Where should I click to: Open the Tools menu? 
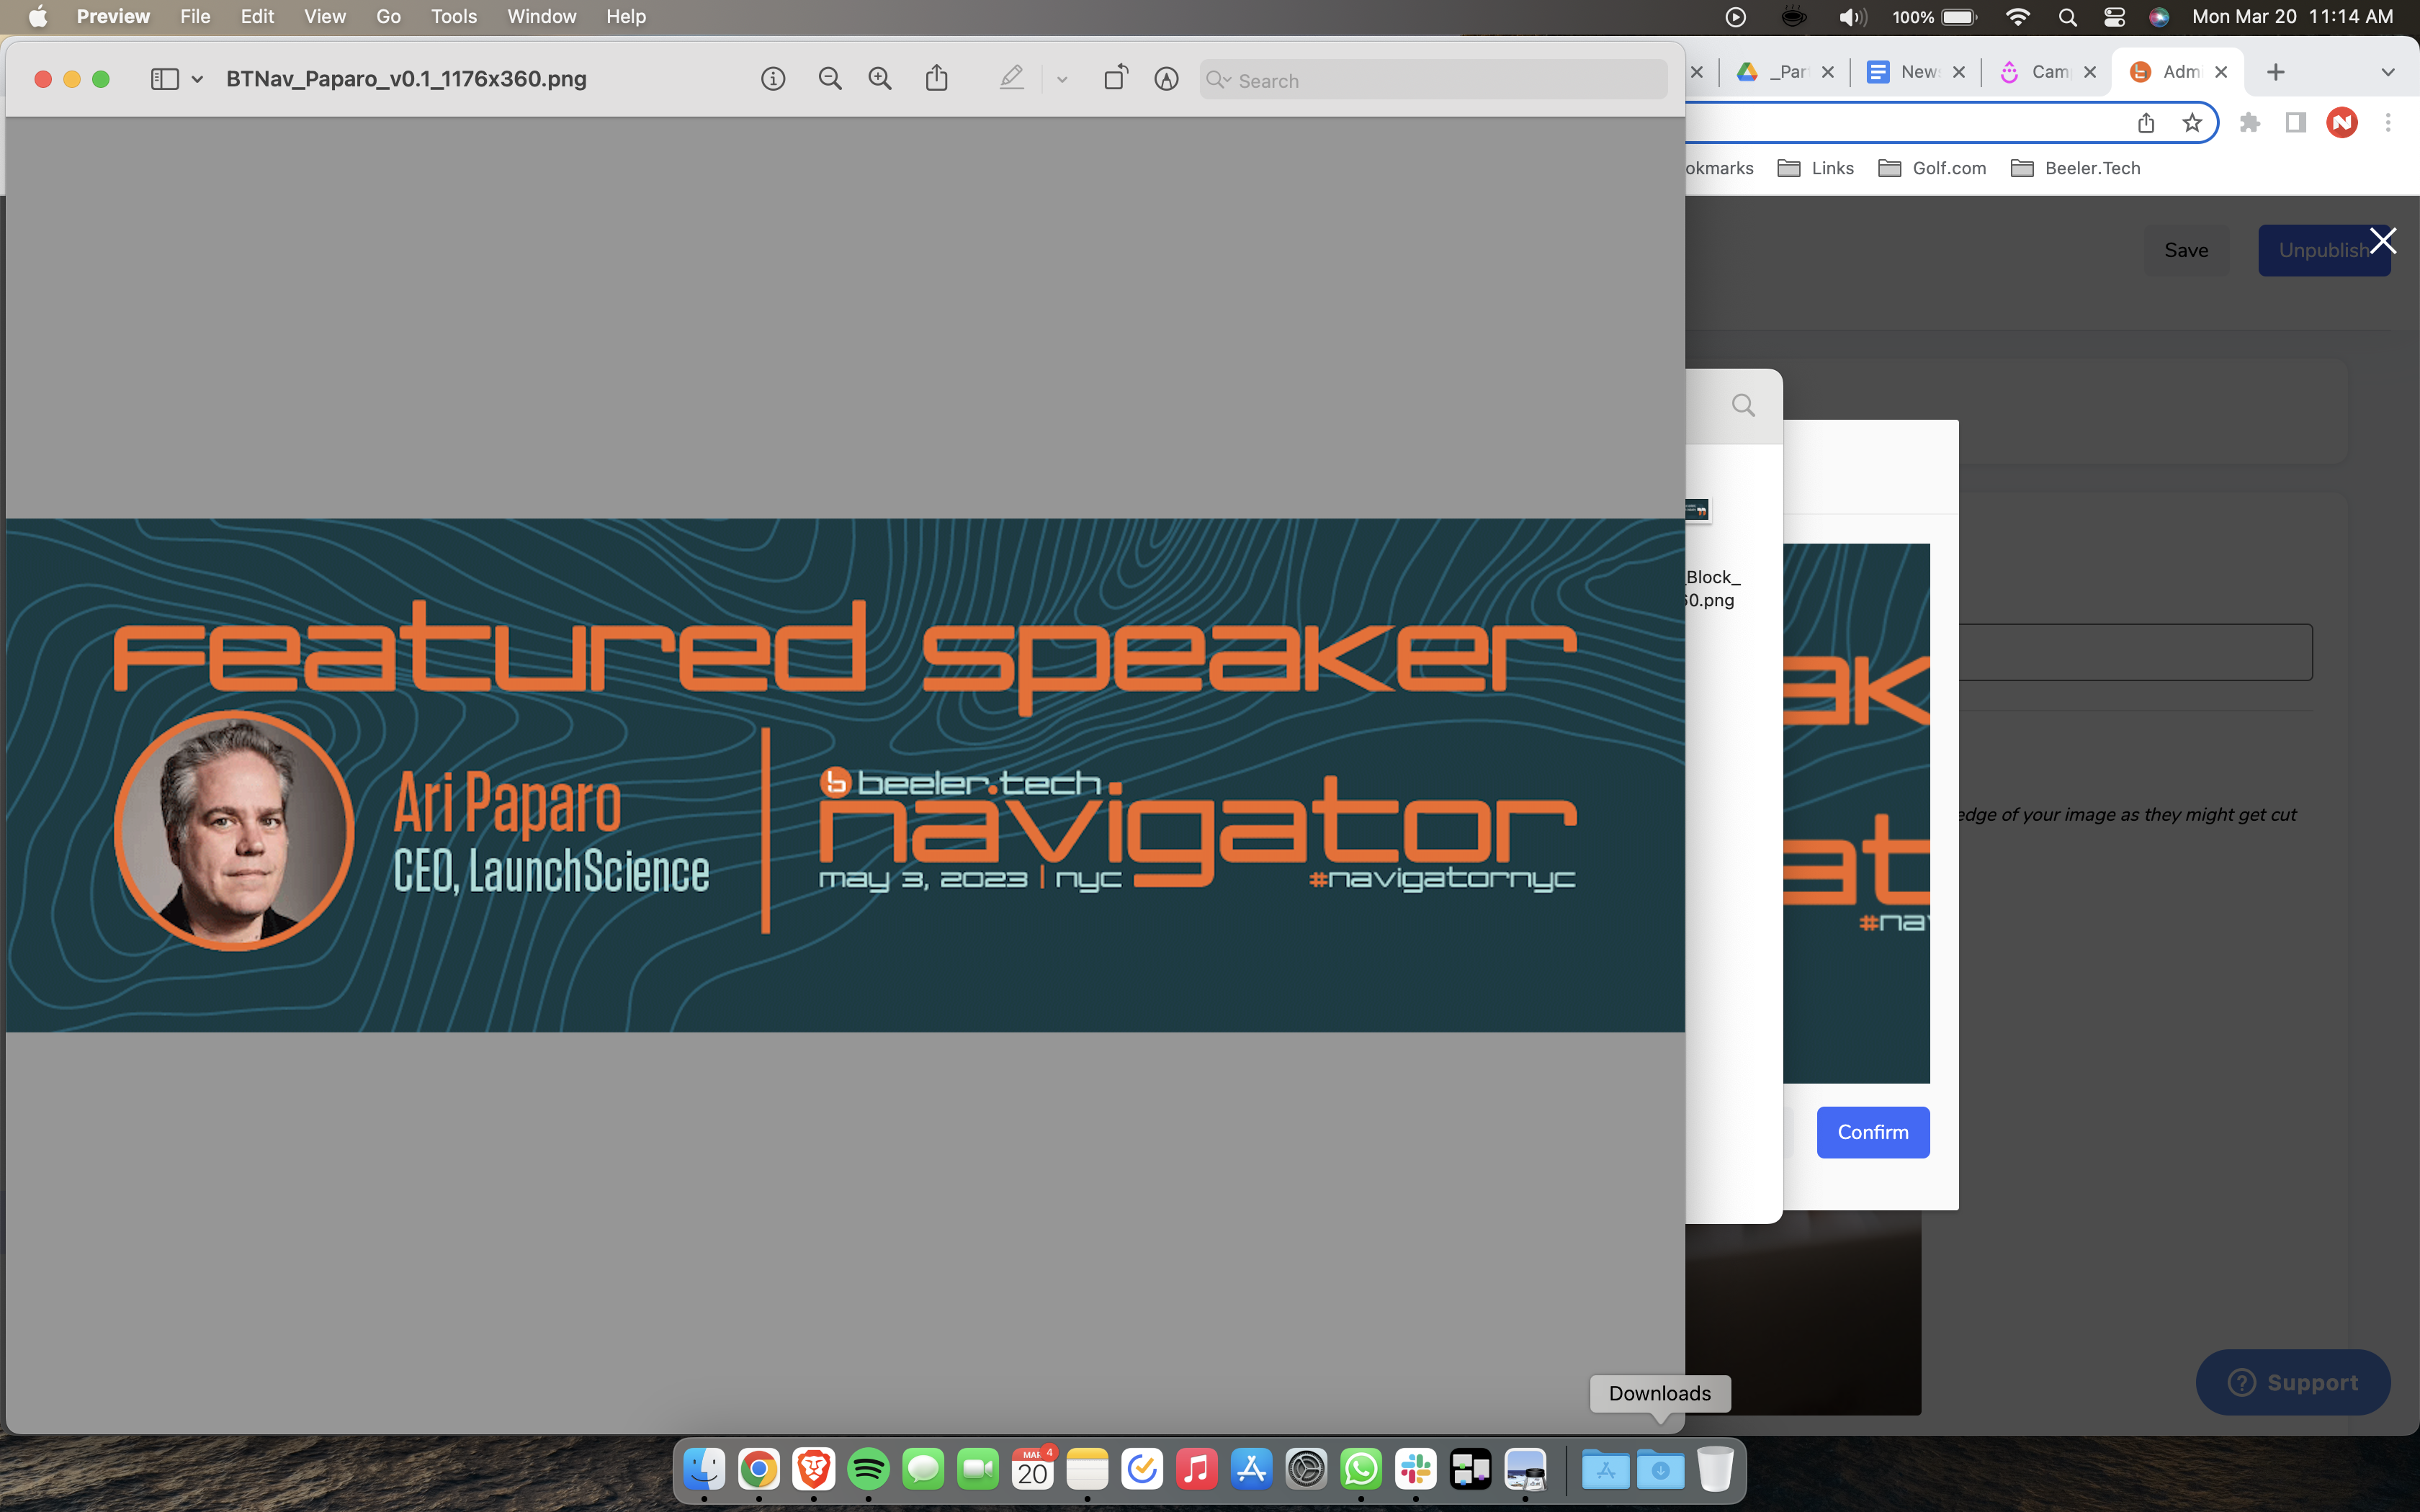454,16
